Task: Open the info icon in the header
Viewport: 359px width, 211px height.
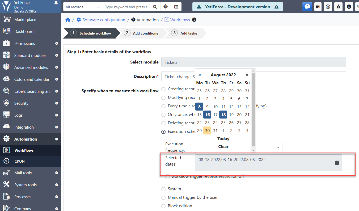Action: pyautogui.click(x=348, y=7)
